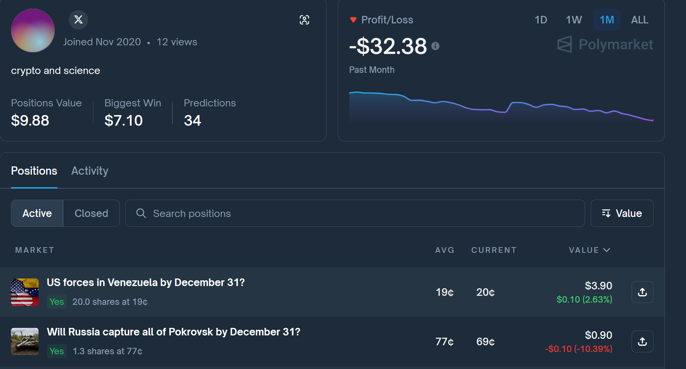Open 'US forces in Venezuela by December 31?' market
The image size is (686, 369).
(146, 282)
